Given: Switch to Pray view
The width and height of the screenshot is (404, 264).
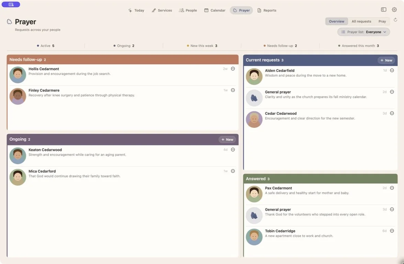Looking at the screenshot, I should point(382,21).
